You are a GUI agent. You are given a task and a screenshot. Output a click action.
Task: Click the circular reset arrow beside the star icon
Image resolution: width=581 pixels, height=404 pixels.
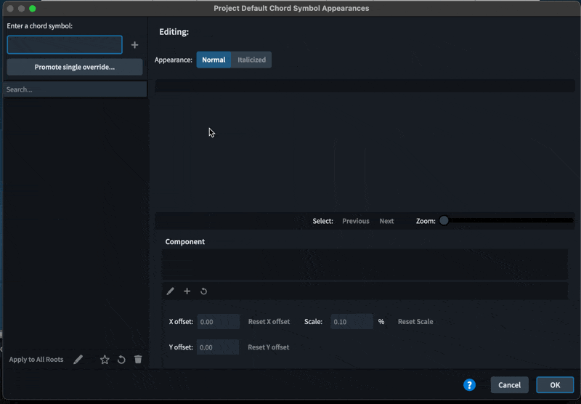(121, 360)
